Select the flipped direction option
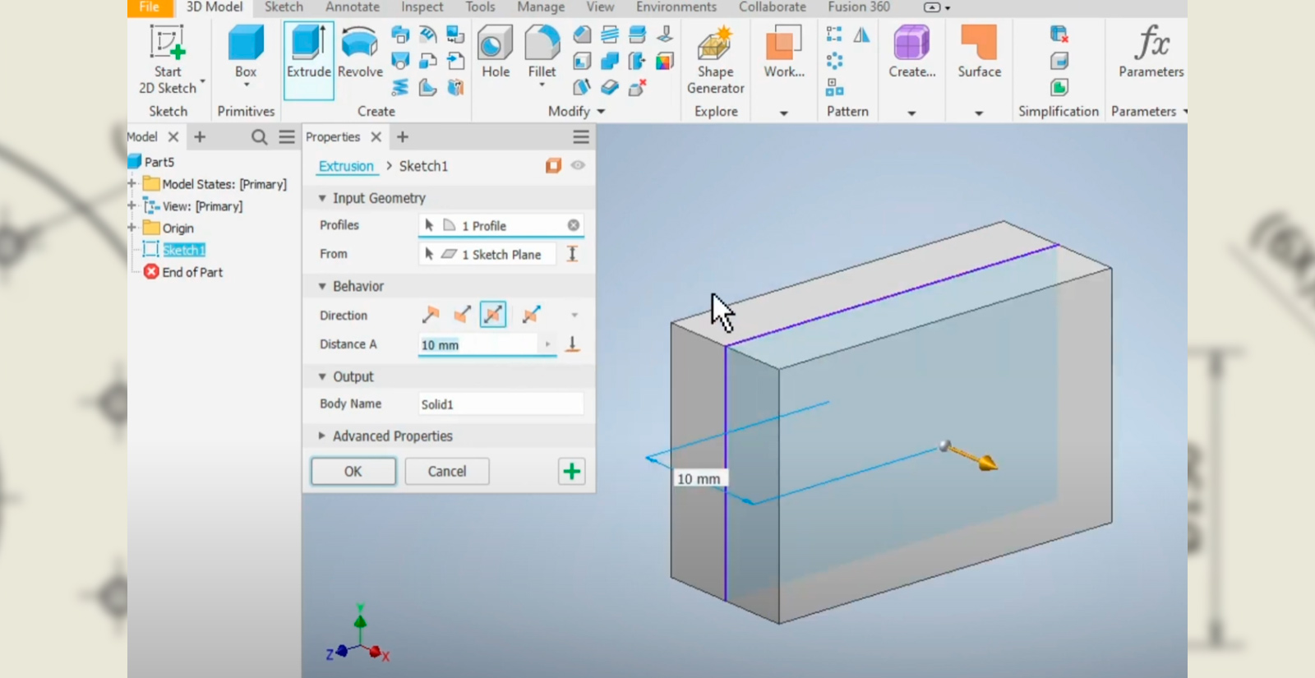 (x=462, y=315)
